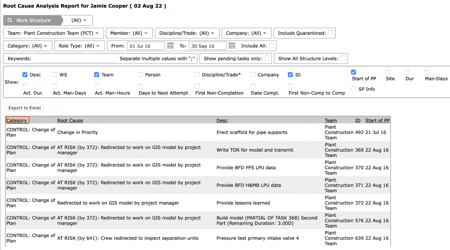The height and width of the screenshot is (250, 450).
Task: Check the Man-Days show checkbox
Action: [427, 72]
